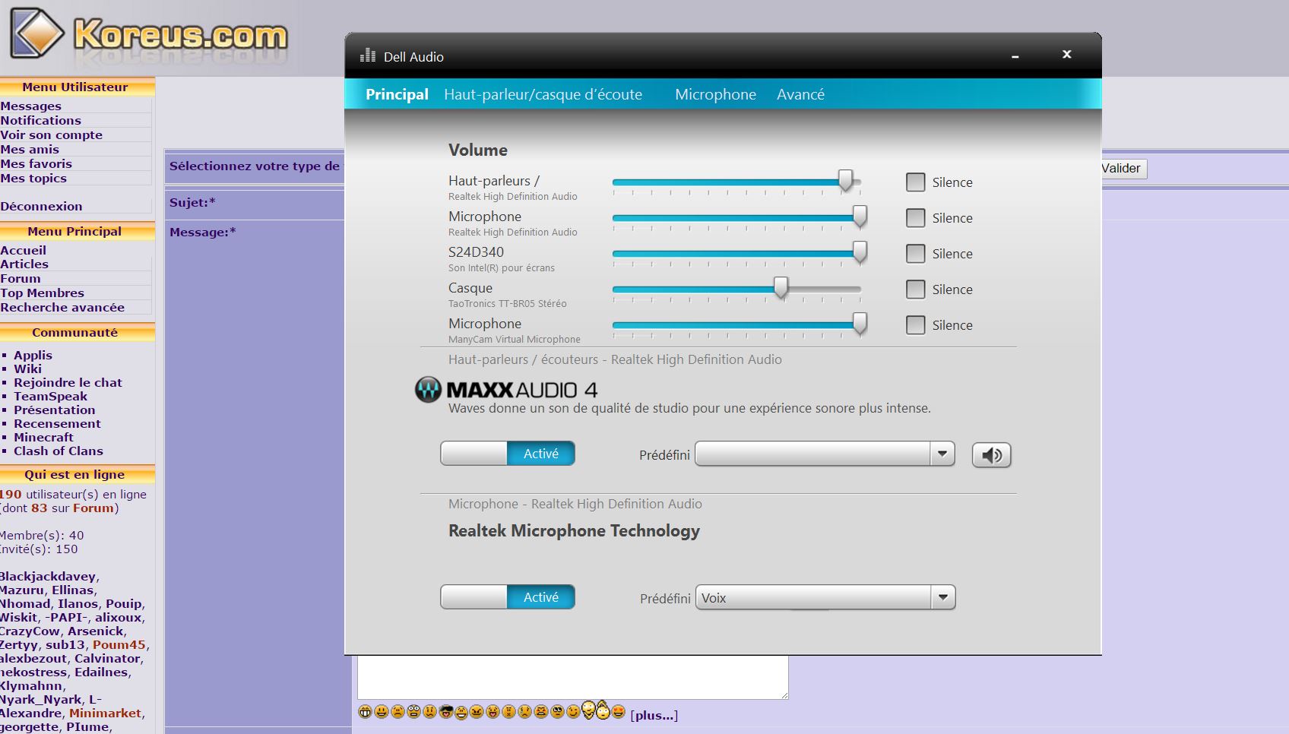Insert the wide-eyed shocked smiley
Viewport: 1289px width, 734px height.
[x=413, y=712]
